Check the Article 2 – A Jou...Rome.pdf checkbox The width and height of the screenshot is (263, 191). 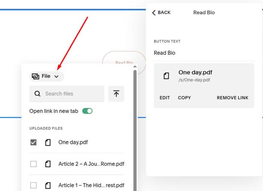point(33,164)
